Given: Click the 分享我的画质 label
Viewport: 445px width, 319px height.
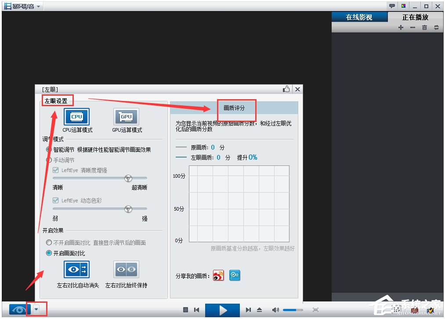Looking at the screenshot, I should (192, 276).
